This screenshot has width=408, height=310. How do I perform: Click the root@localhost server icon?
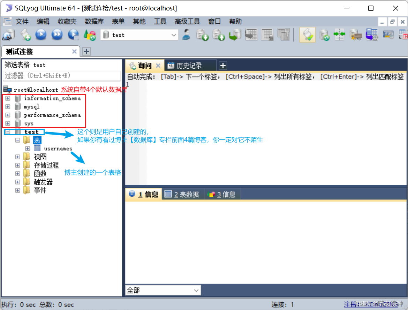coord(8,90)
